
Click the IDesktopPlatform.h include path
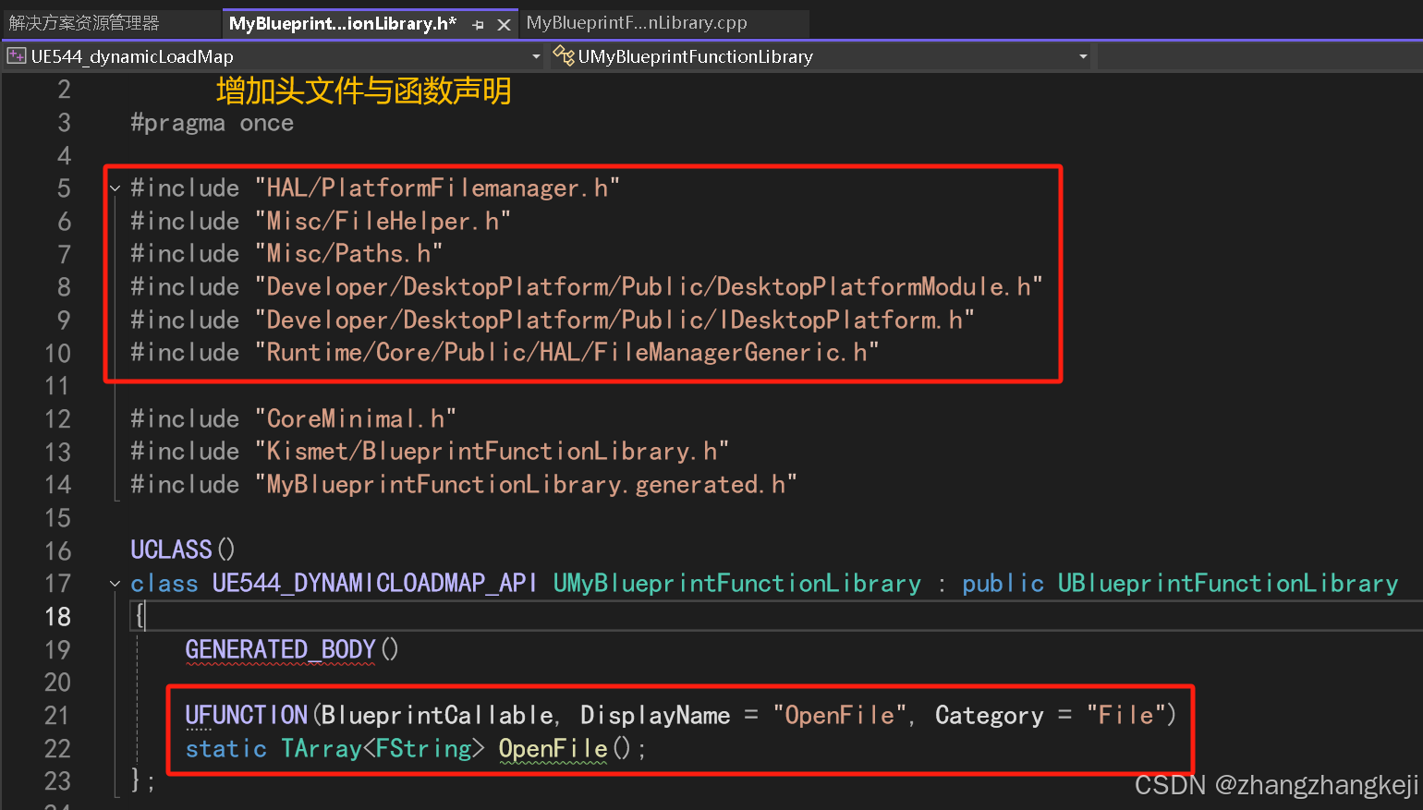[614, 320]
